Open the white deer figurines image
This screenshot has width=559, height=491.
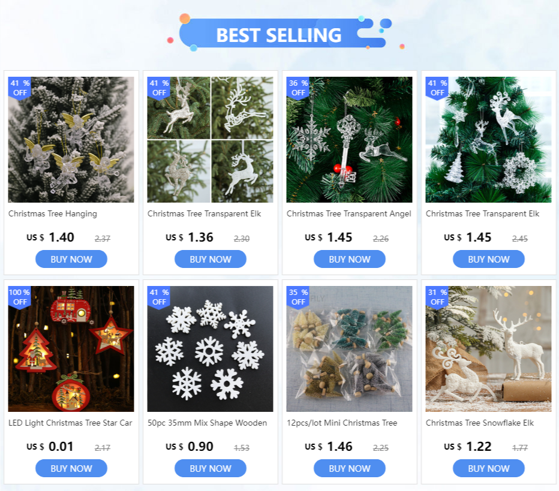(488, 349)
